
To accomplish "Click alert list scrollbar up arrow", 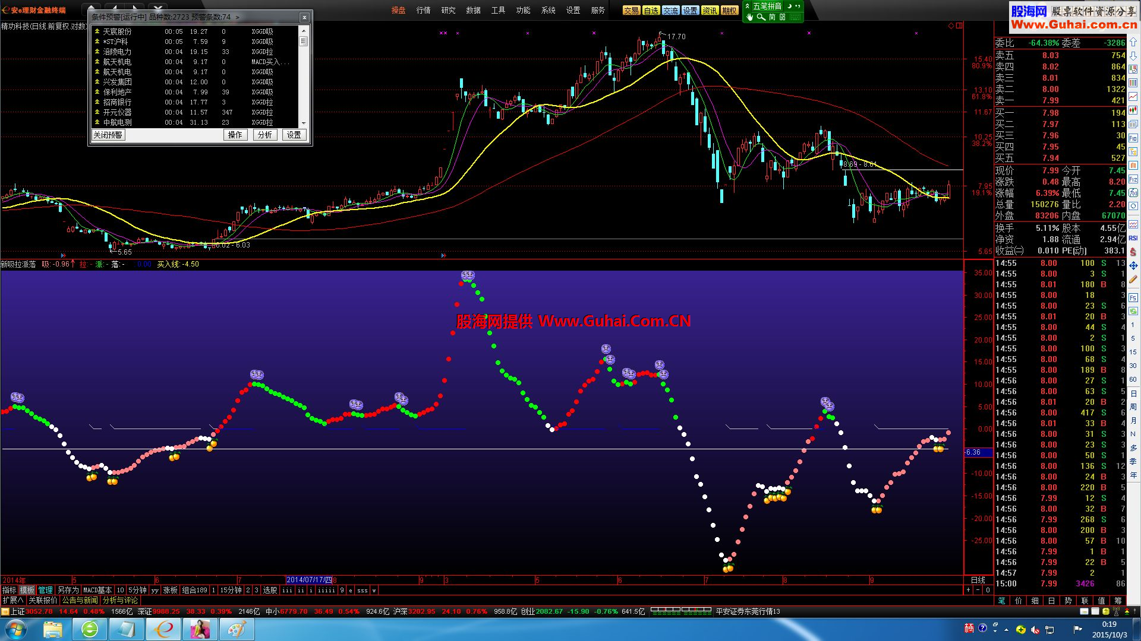I will 304,31.
